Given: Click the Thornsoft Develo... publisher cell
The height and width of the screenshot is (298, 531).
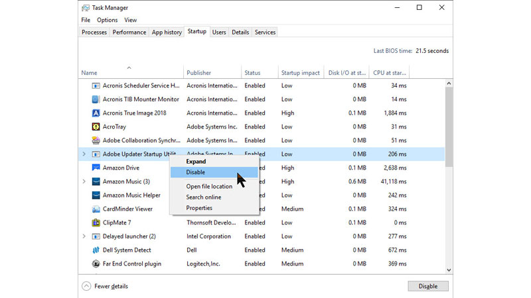Looking at the screenshot, I should (211, 223).
